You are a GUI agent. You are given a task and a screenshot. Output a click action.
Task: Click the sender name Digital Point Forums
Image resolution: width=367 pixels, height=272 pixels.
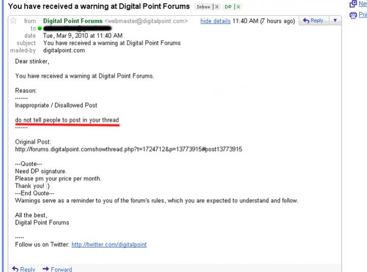point(73,21)
